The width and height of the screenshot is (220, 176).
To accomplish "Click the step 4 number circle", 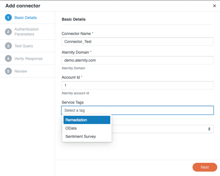I will pos(8,59).
